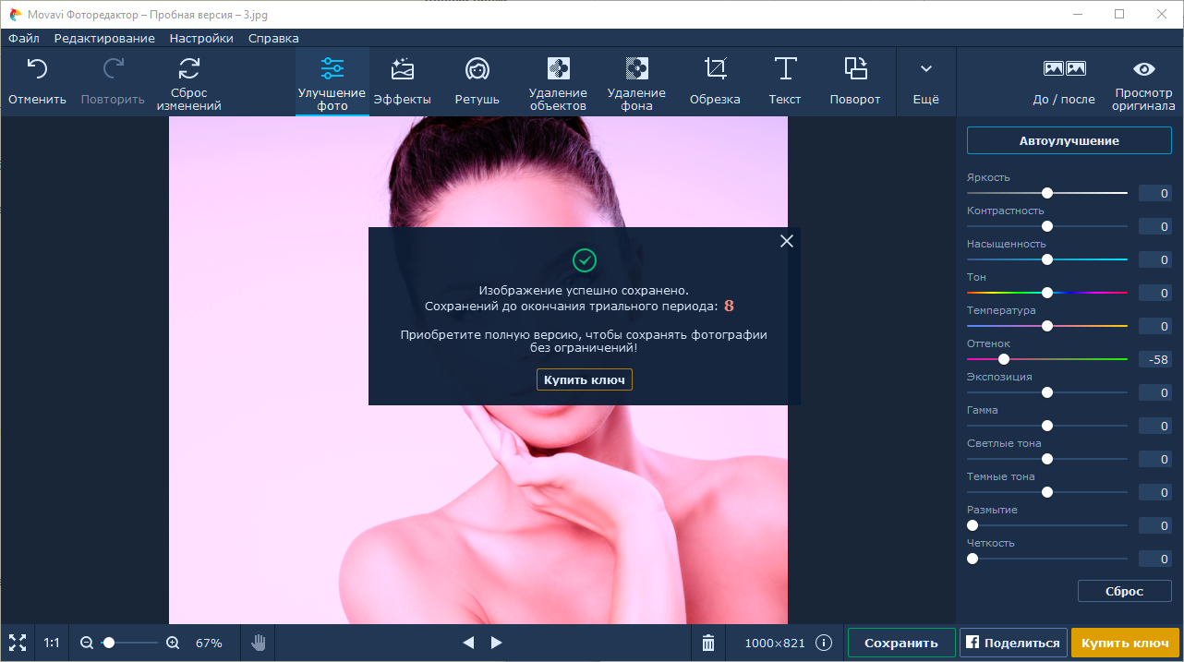The width and height of the screenshot is (1184, 662).
Task: Click the Темные тона slider handle
Action: click(1047, 492)
